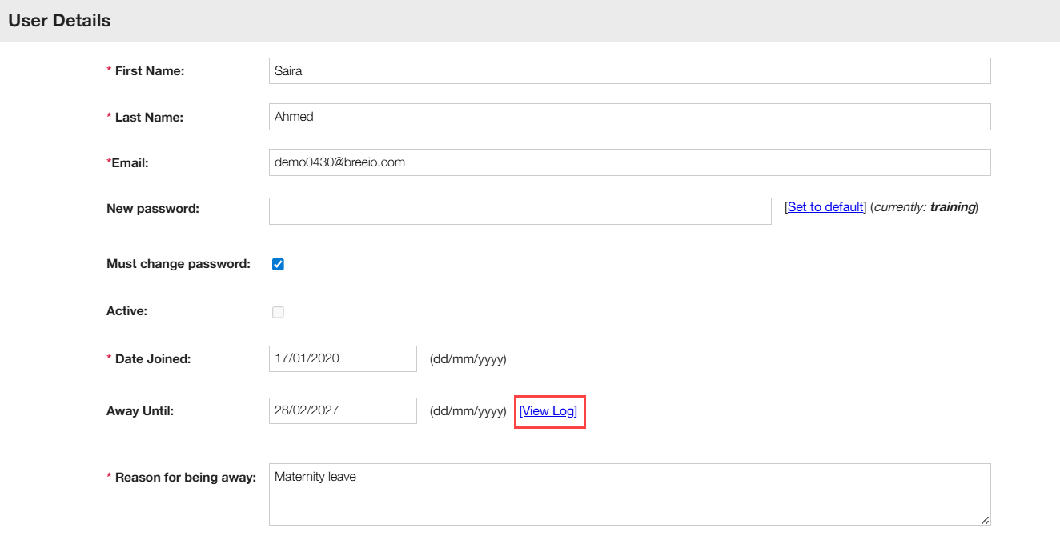
Task: Click the Active label text
Action: [126, 311]
